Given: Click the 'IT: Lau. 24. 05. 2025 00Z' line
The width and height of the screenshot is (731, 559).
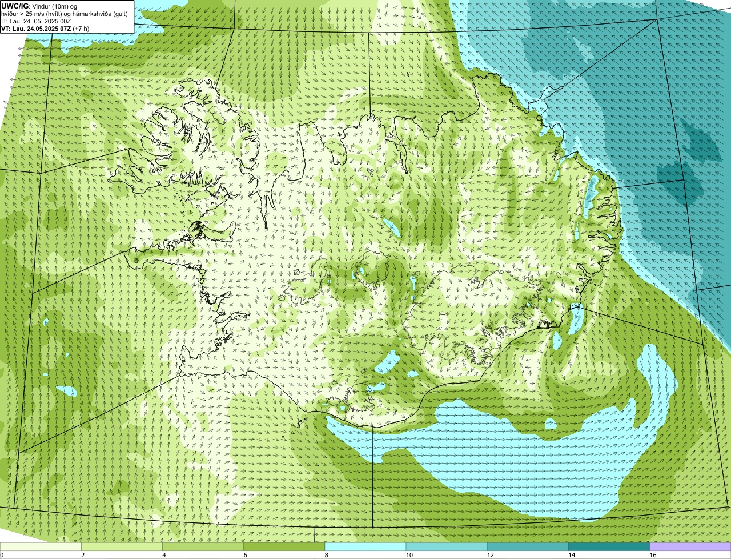Looking at the screenshot, I should (x=36, y=21).
